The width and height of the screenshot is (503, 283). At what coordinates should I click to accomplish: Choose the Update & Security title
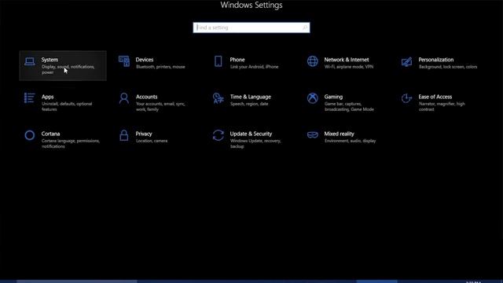tap(251, 134)
